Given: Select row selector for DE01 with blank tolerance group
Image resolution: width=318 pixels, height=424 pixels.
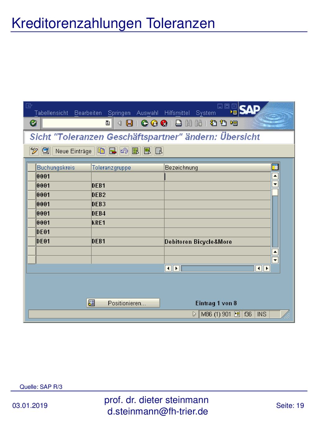Looking at the screenshot, I should pyautogui.click(x=32, y=232).
